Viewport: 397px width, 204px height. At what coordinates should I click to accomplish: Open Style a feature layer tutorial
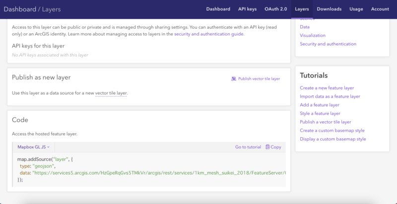[x=320, y=113]
